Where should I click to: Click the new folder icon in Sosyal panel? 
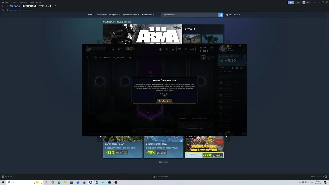coord(237,68)
